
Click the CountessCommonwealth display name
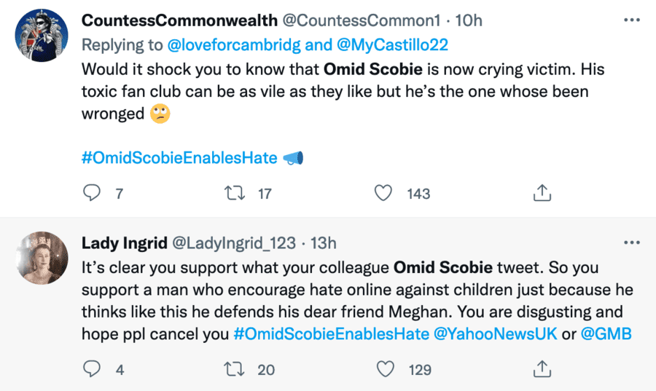(x=180, y=20)
